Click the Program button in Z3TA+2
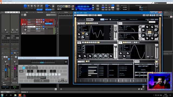173x97 pixels. click(152, 19)
